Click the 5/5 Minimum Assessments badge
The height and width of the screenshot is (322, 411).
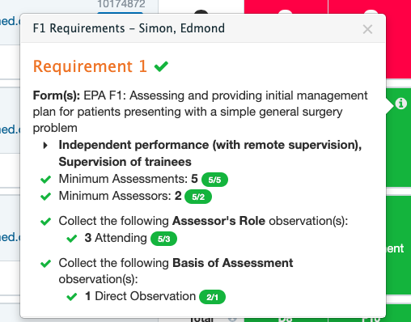pos(214,180)
